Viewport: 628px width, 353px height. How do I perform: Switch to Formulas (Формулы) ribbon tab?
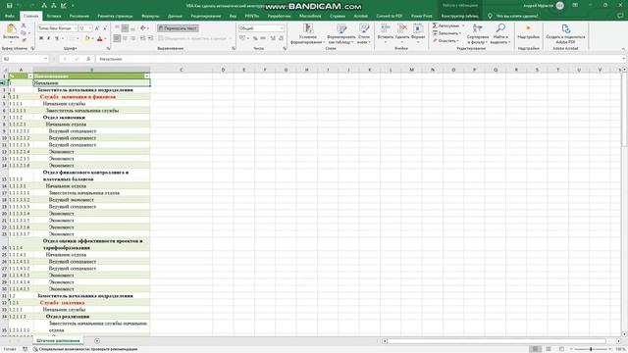click(x=150, y=16)
